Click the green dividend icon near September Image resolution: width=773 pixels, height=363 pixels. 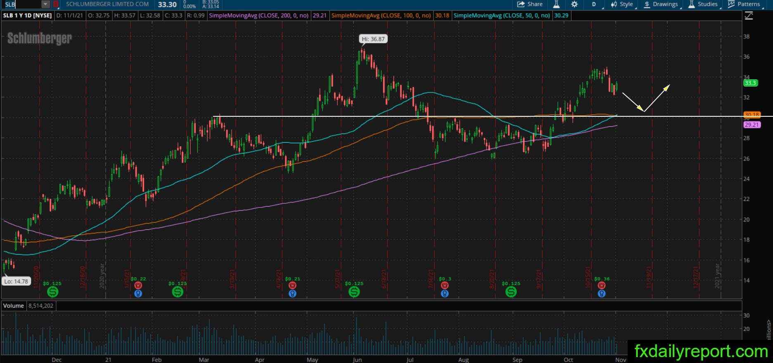(x=511, y=292)
